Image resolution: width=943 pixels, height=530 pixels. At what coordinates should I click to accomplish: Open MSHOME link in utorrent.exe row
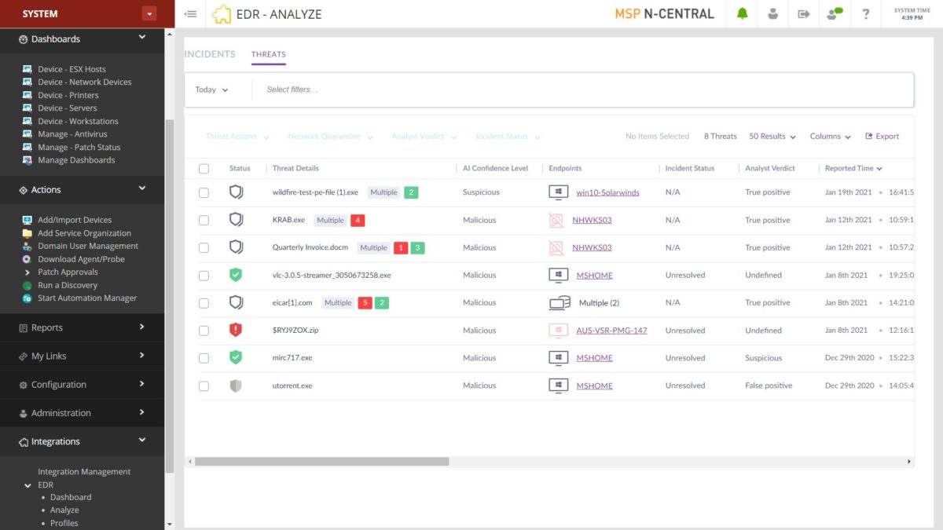click(594, 386)
